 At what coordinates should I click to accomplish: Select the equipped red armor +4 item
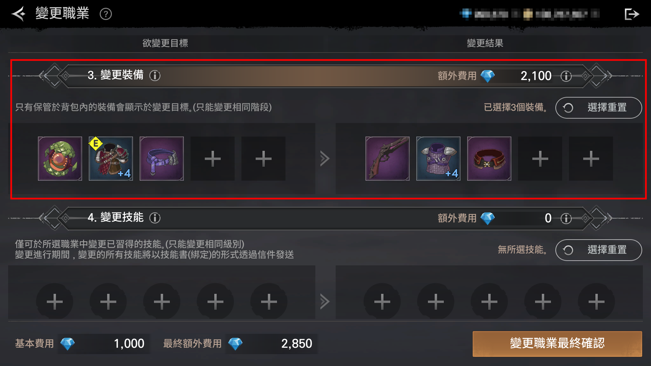pyautogui.click(x=111, y=159)
